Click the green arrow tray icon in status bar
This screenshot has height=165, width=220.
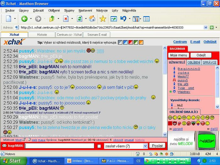(161, 154)
